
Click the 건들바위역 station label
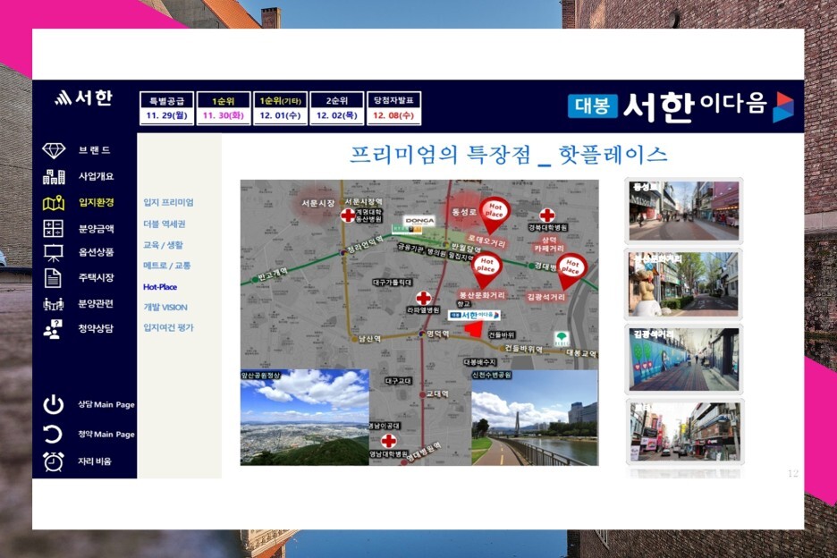[524, 349]
